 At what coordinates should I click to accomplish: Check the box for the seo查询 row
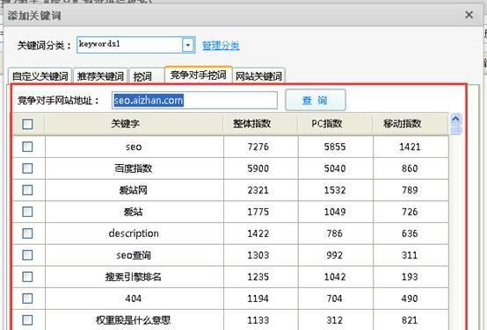tap(27, 255)
